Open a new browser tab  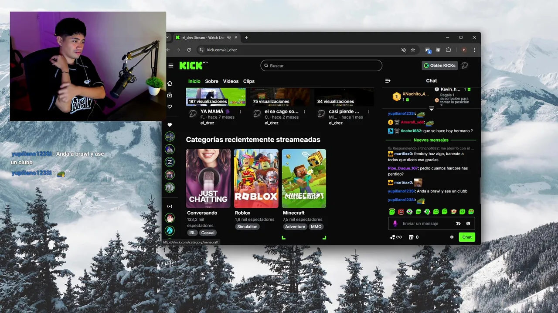pos(246,37)
